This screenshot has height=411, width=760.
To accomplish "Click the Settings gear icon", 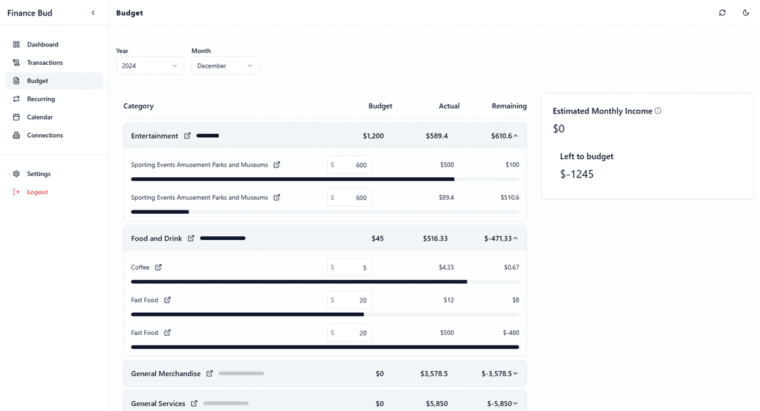I will pyautogui.click(x=16, y=174).
